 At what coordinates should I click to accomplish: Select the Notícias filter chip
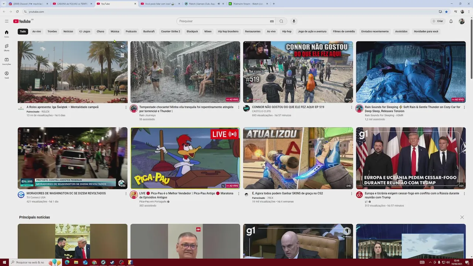click(68, 31)
